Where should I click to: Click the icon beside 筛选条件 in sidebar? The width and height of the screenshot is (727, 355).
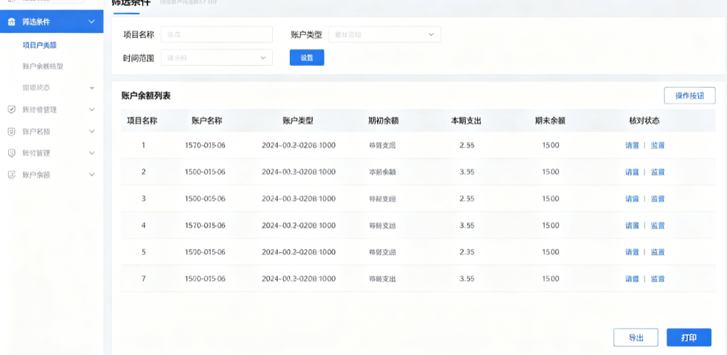[x=12, y=22]
